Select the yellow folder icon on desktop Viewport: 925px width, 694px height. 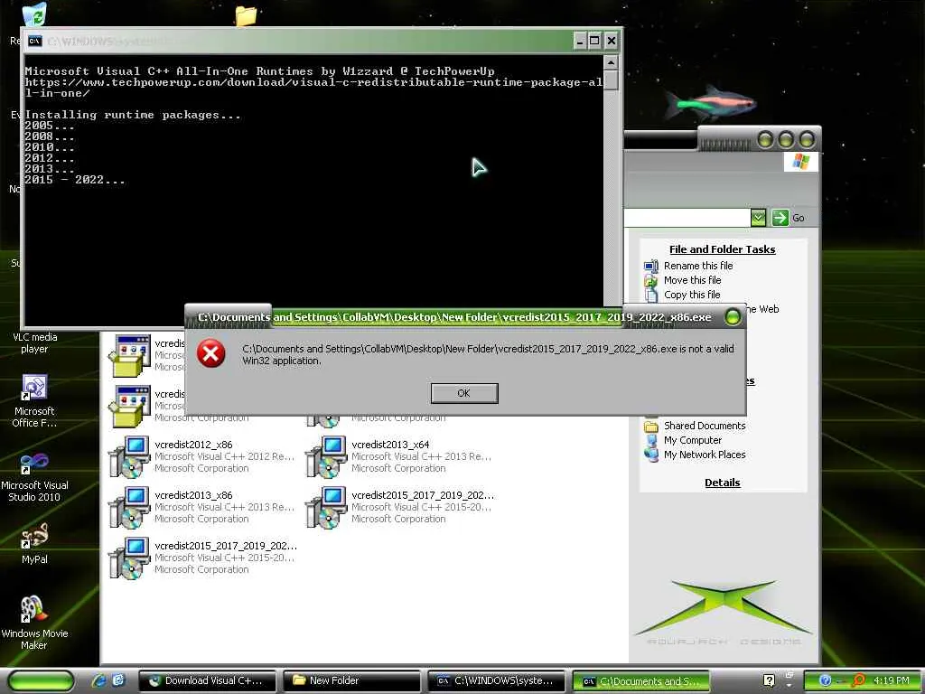pyautogui.click(x=246, y=15)
